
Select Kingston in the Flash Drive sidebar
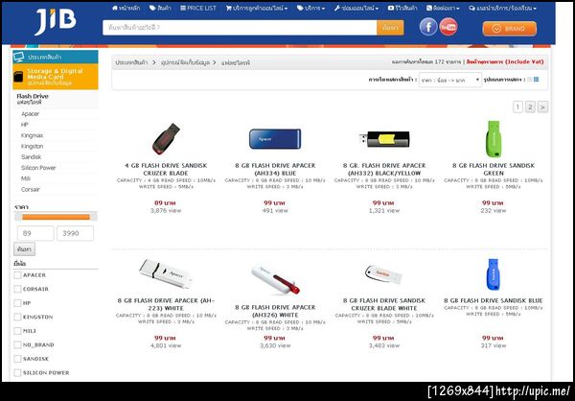pos(32,146)
